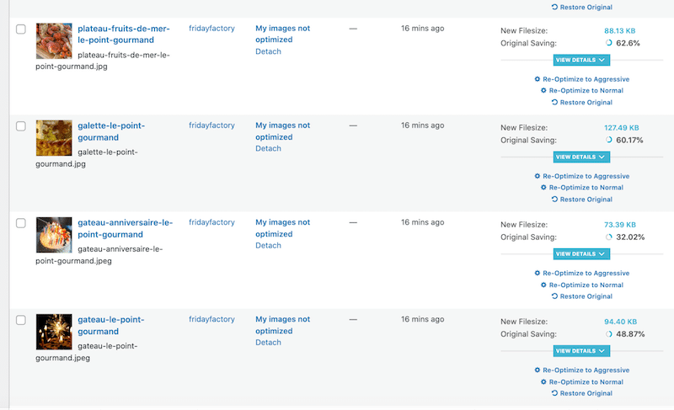This screenshot has width=674, height=410.
Task: Click restore icon at top Restore Original link
Action: coord(554,8)
